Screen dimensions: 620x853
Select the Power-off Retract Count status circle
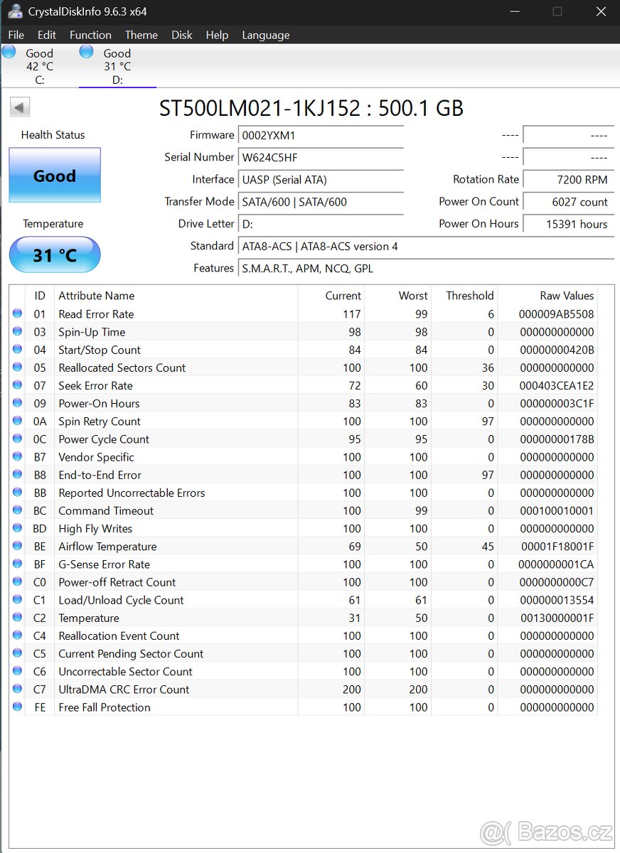point(17,581)
